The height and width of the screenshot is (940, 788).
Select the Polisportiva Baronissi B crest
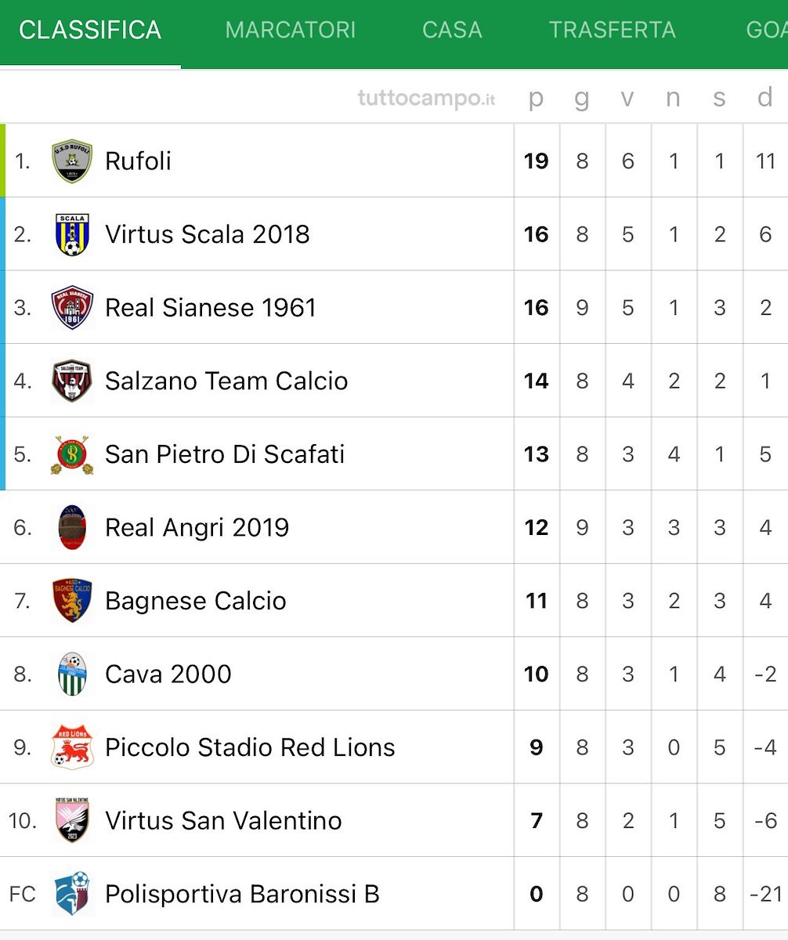(72, 894)
